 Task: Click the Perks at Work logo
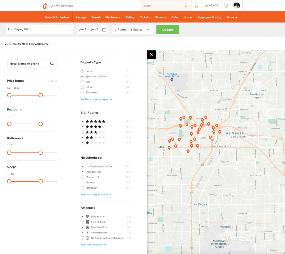58,6
